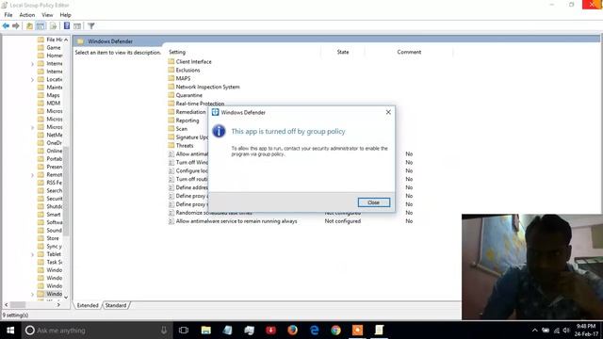The image size is (603, 339).
Task: Click the Export List toolbar icon
Action: [53, 26]
